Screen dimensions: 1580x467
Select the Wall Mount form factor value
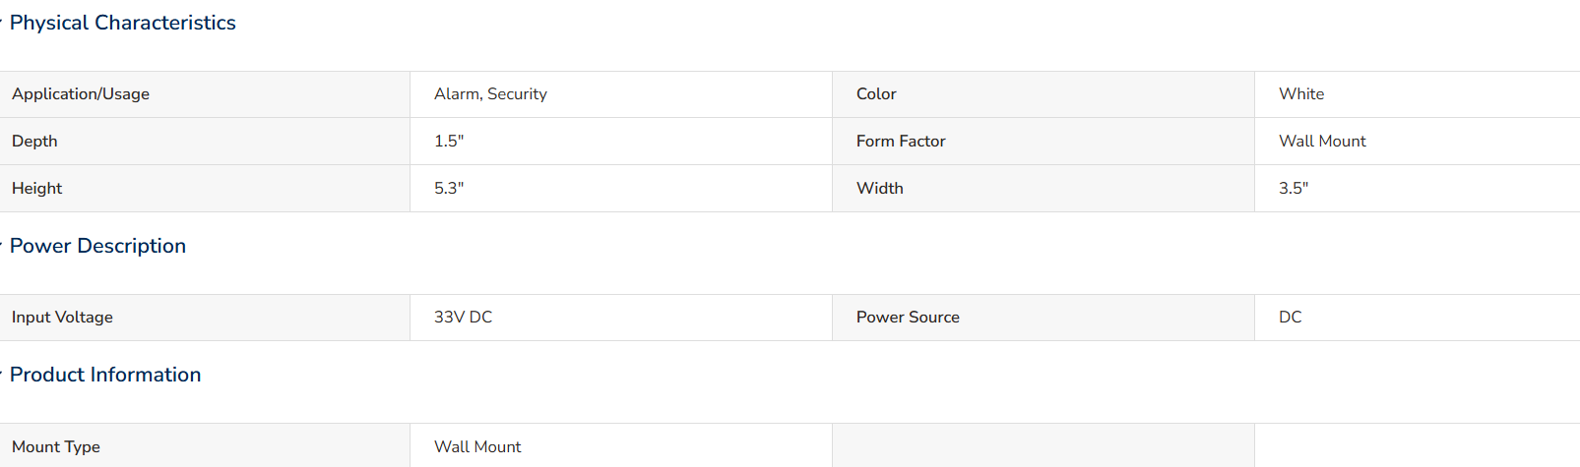click(x=1322, y=142)
